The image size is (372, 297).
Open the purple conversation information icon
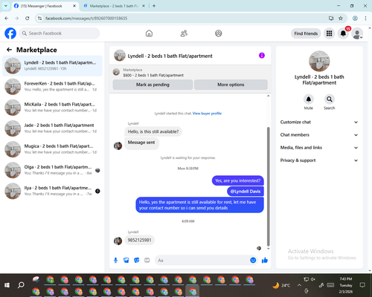coord(262,56)
